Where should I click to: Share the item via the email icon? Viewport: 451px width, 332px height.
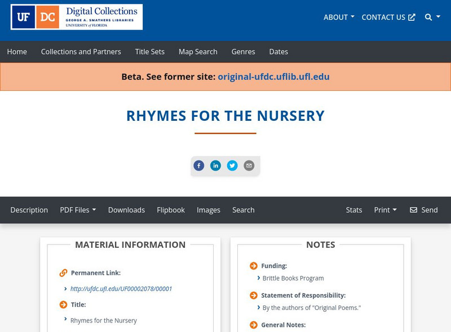coord(248,166)
